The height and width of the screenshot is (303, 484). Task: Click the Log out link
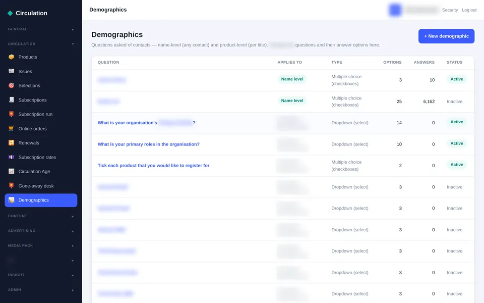tap(469, 10)
